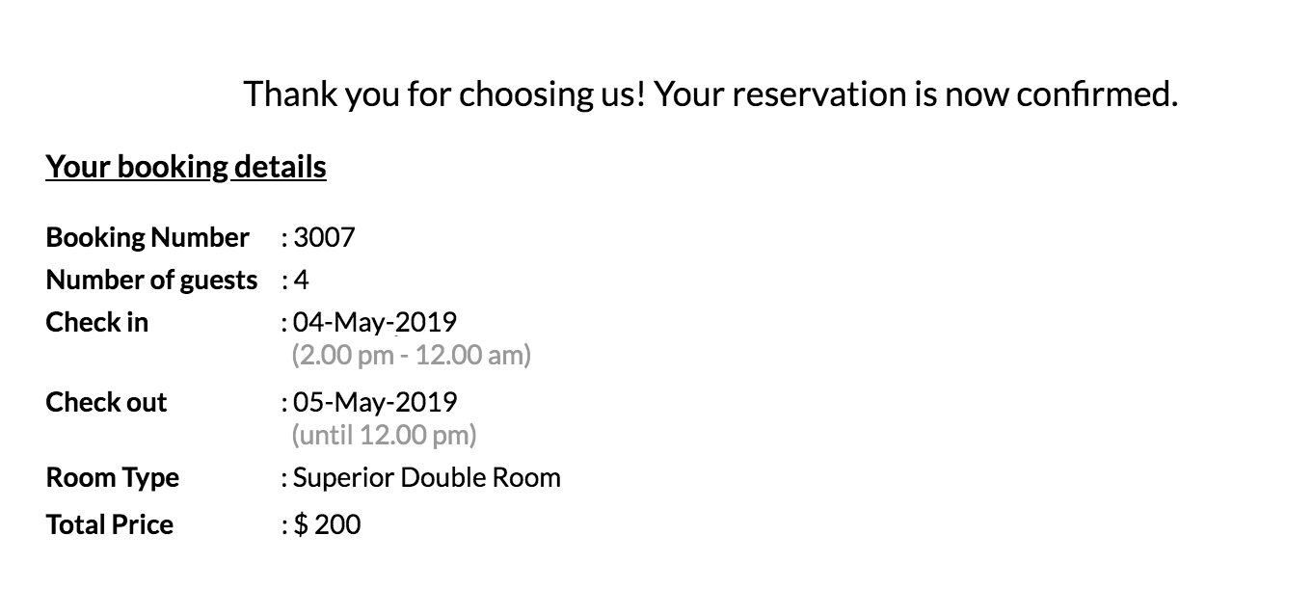This screenshot has height=616, width=1313.
Task: Select the "Booking Number" label
Action: pyautogui.click(x=147, y=237)
